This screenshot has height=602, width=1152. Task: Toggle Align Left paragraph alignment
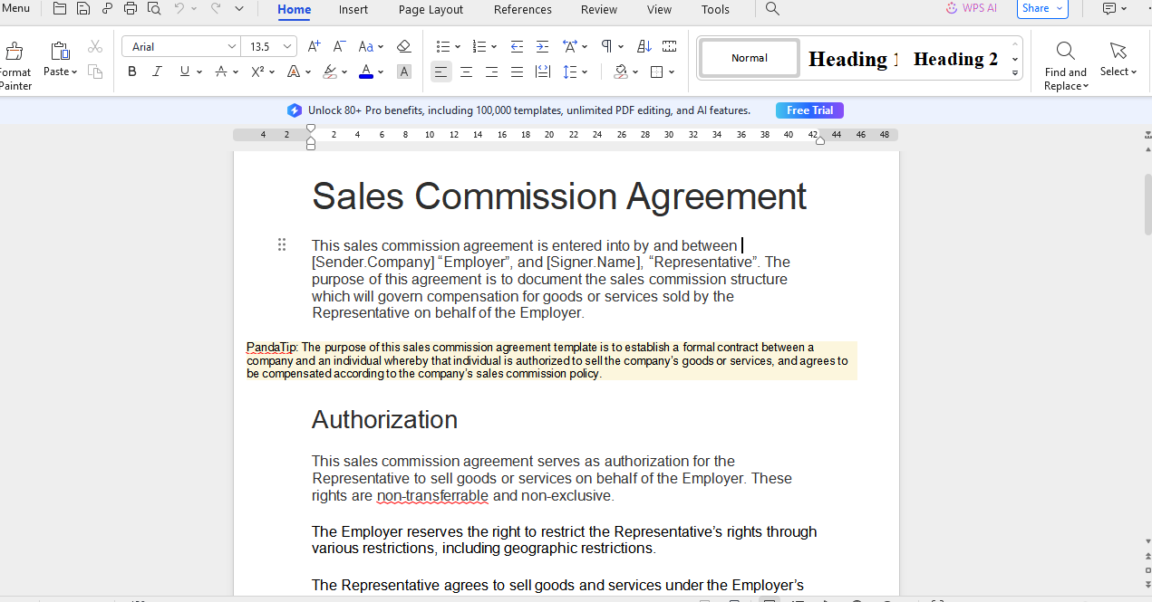tap(440, 72)
